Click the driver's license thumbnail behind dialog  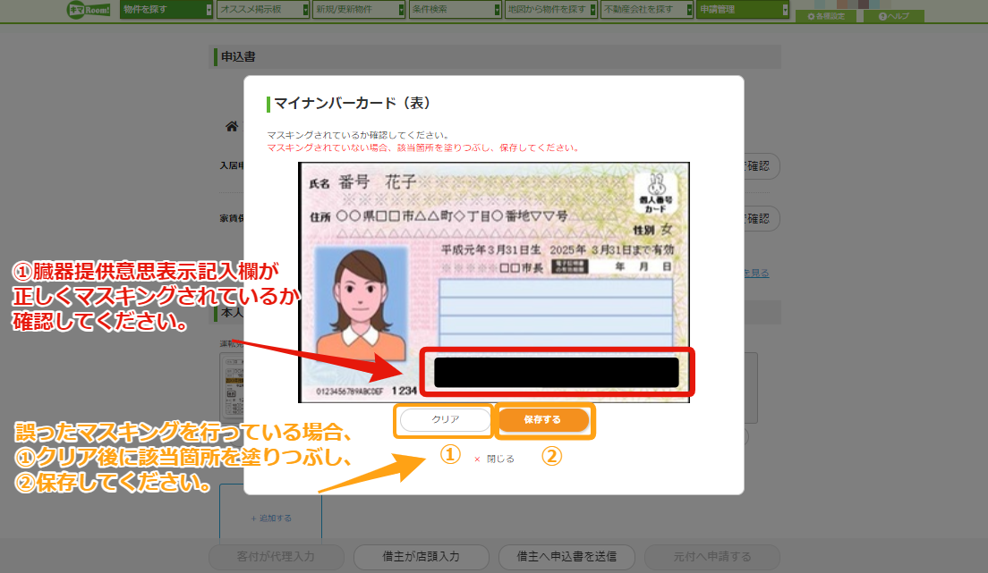[x=232, y=386]
